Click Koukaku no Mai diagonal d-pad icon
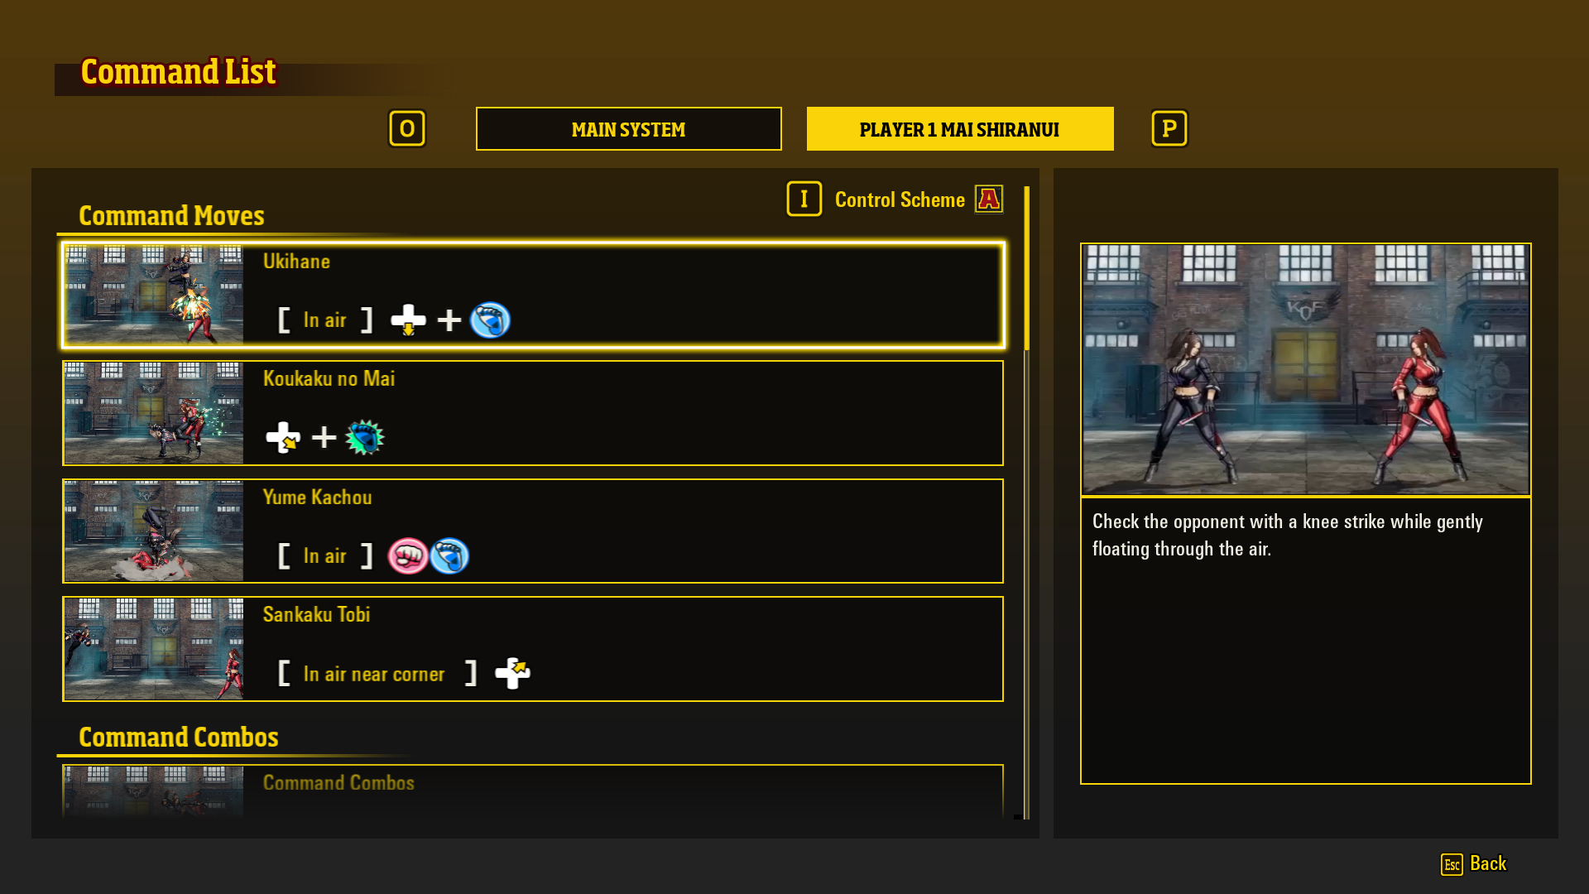 click(283, 438)
